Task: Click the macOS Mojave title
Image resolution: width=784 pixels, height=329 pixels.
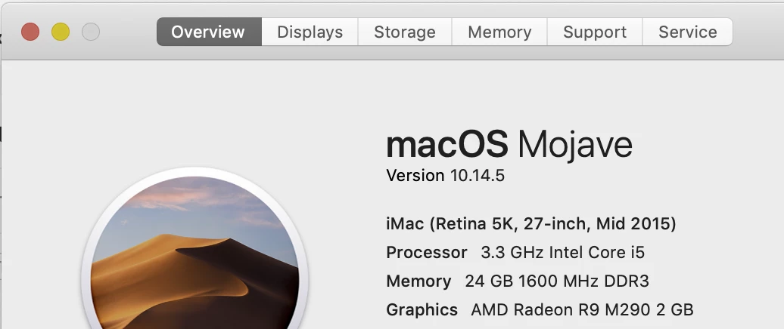Action: pyautogui.click(x=509, y=145)
